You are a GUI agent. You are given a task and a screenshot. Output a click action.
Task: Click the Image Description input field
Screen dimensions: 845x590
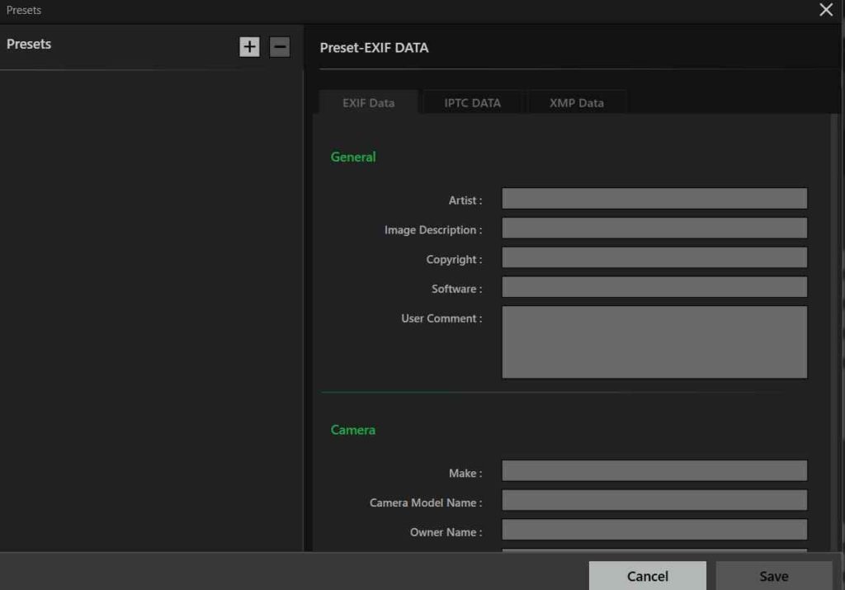click(654, 228)
